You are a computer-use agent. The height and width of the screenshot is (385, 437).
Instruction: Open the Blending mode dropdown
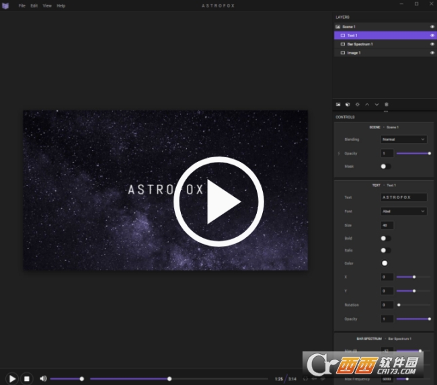(x=403, y=140)
